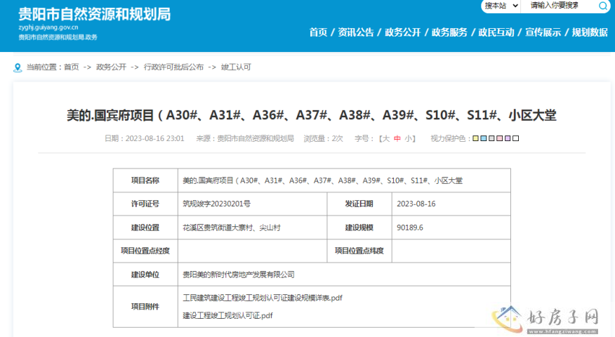The image size is (615, 337).
Task: Click 首页 in the breadcrumb trail
Action: click(72, 67)
